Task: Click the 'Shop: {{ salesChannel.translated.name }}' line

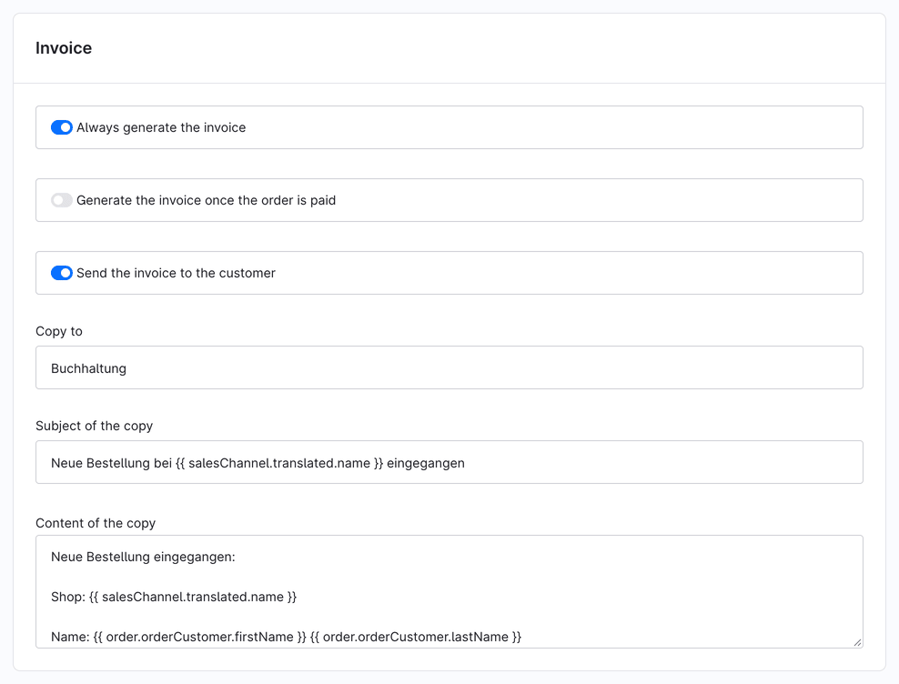Action: [x=174, y=597]
